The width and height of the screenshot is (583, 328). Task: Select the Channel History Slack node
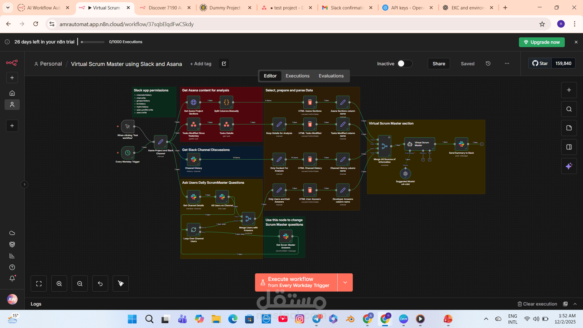coord(193,159)
